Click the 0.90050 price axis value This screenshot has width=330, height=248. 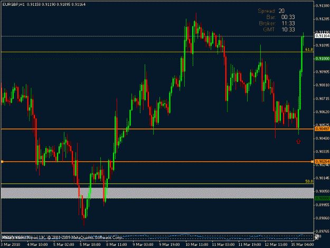tap(323, 191)
